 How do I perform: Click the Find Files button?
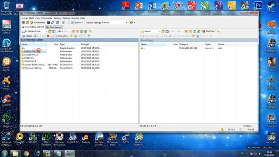[x=208, y=31]
